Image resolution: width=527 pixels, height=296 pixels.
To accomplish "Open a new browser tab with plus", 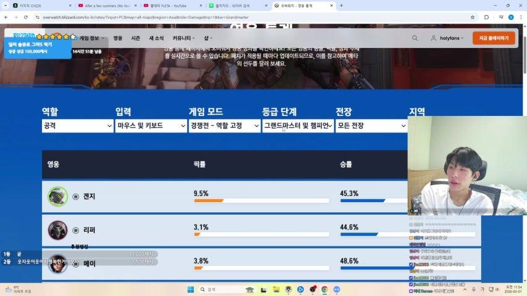I will pyautogui.click(x=341, y=6).
